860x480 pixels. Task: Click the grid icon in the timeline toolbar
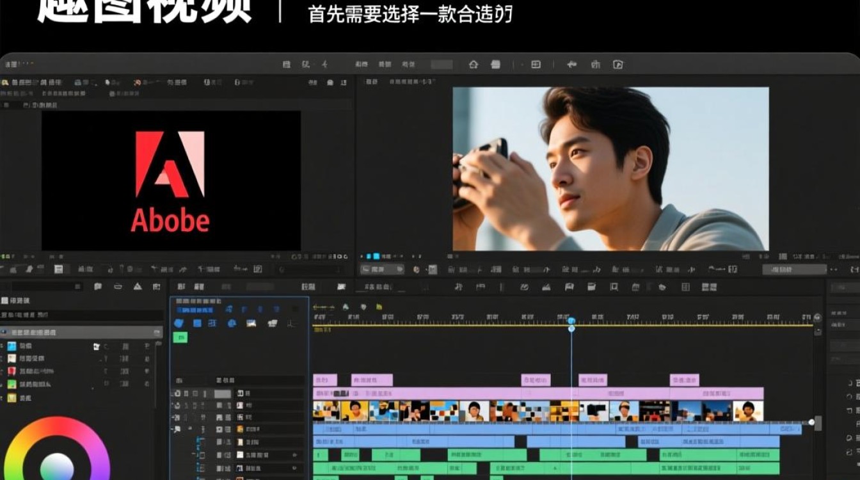pos(685,287)
